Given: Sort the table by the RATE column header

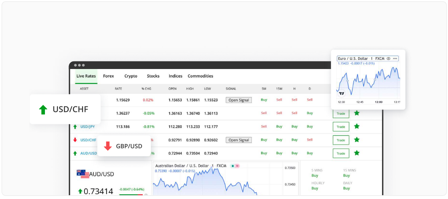Looking at the screenshot, I should pos(118,89).
